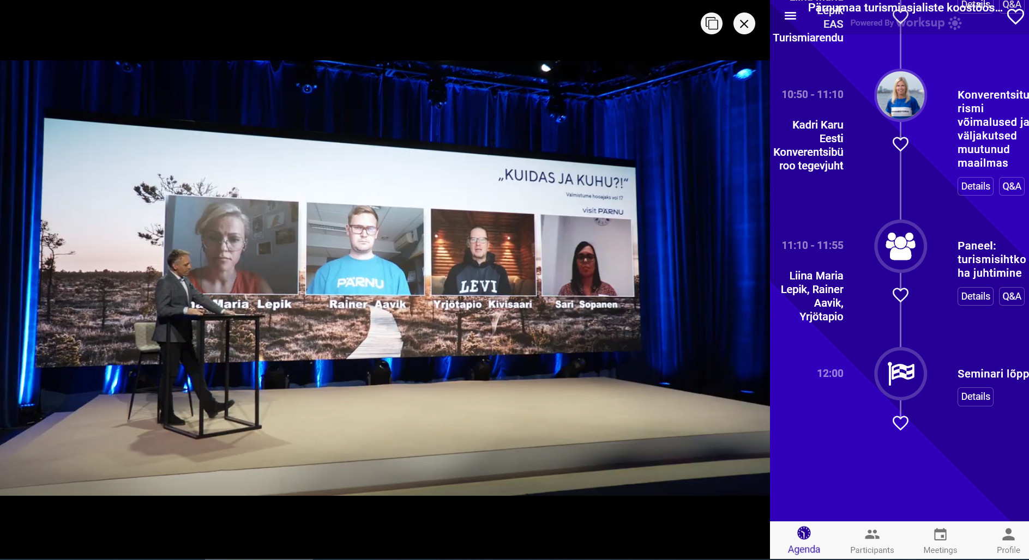The image size is (1029, 560).
Task: Favorite the 10:50 Kadri Karu session
Action: click(x=900, y=144)
